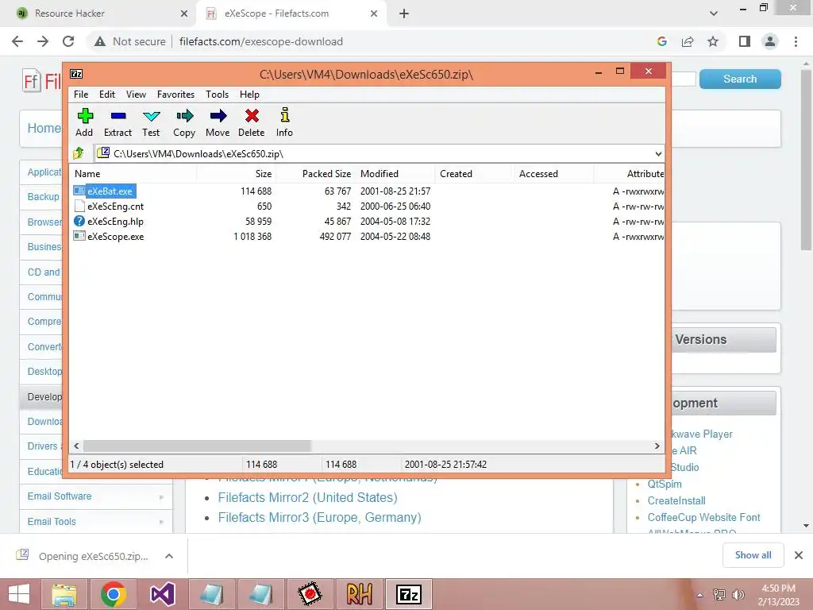Click Show all downloads button
The height and width of the screenshot is (610, 813).
click(x=753, y=555)
